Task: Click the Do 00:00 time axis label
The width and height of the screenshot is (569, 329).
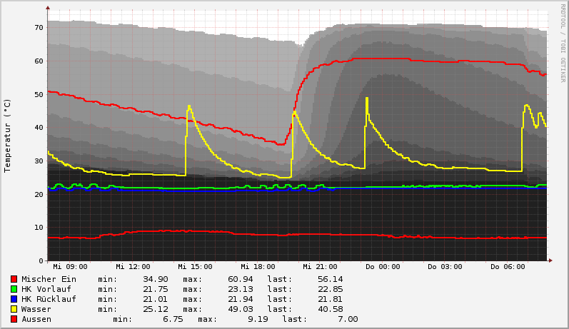Action: (x=383, y=267)
